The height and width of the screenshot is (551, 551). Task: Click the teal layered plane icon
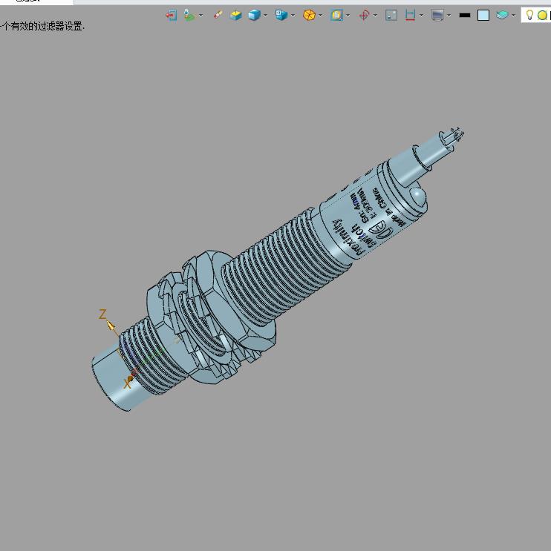coord(502,15)
